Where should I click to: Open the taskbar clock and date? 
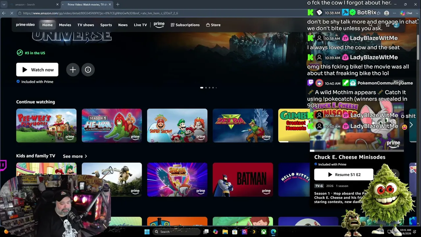point(406,232)
